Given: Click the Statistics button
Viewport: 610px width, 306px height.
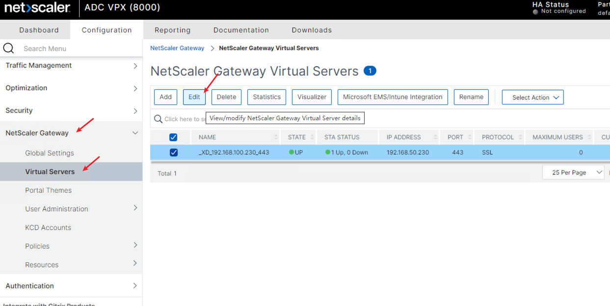Looking at the screenshot, I should click(x=267, y=97).
